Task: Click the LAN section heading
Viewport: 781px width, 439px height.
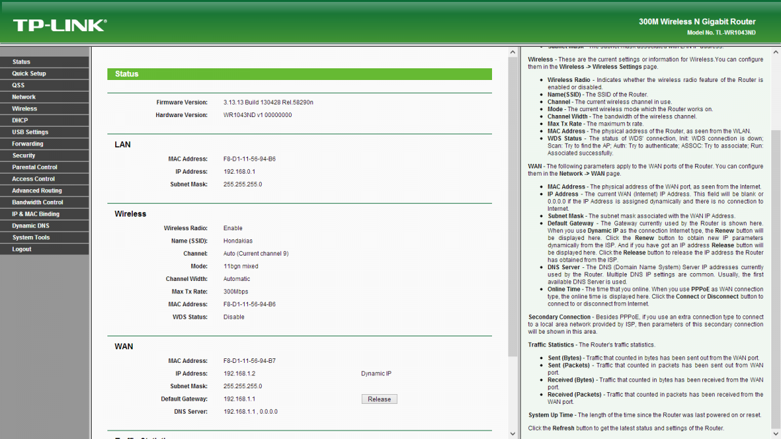Action: (x=122, y=144)
